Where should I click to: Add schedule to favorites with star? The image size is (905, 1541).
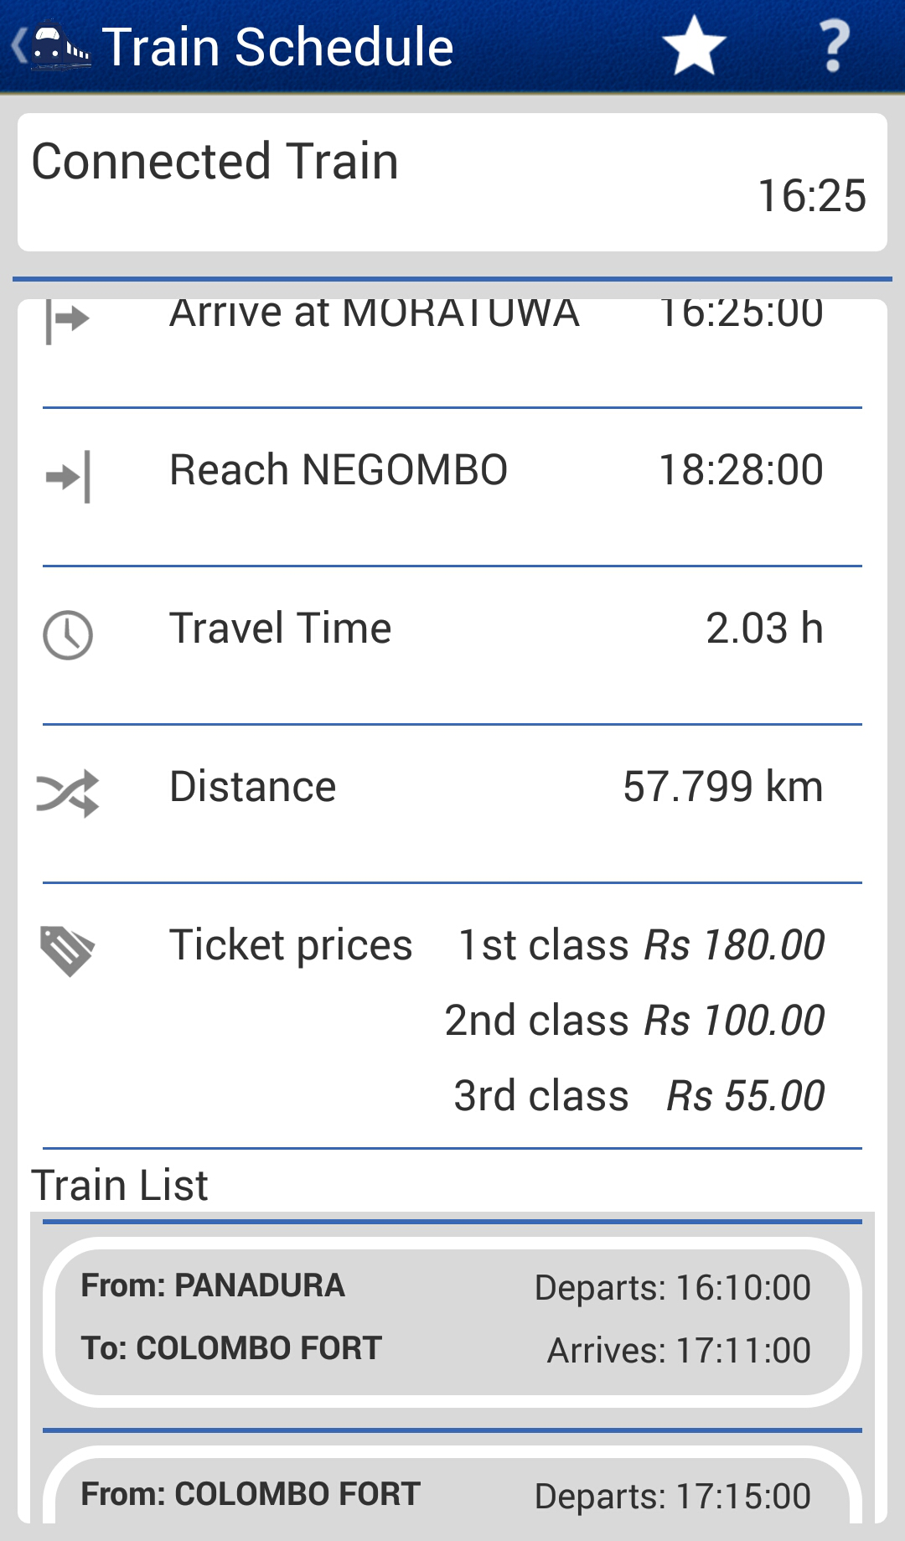(x=693, y=47)
